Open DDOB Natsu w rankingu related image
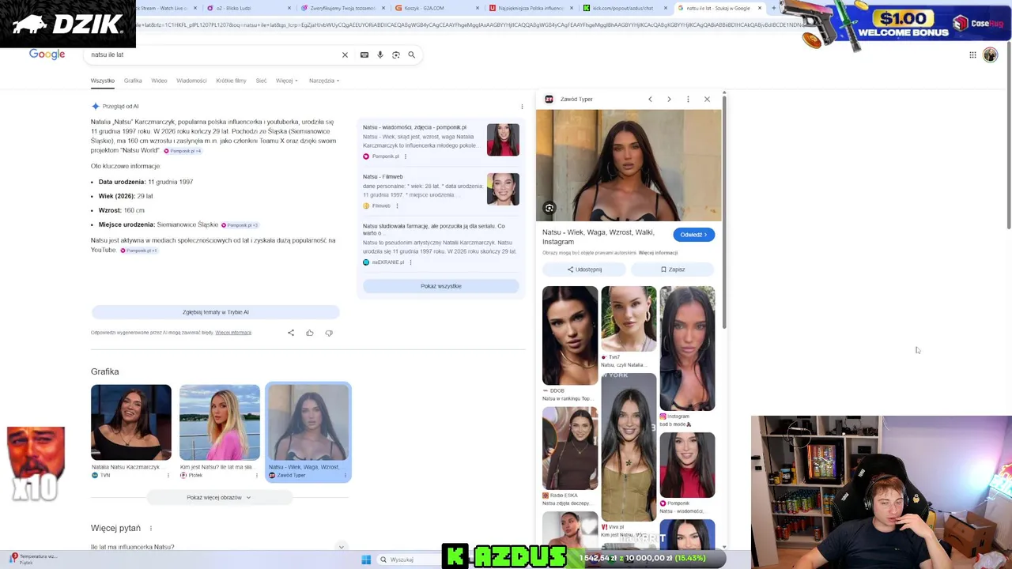 (x=570, y=336)
